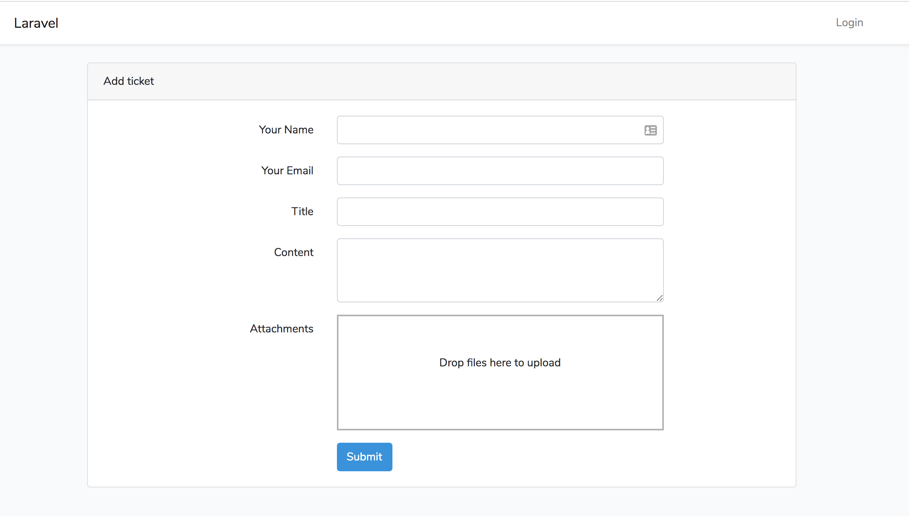Click the Laravel brand link
This screenshot has width=909, height=516.
[36, 23]
